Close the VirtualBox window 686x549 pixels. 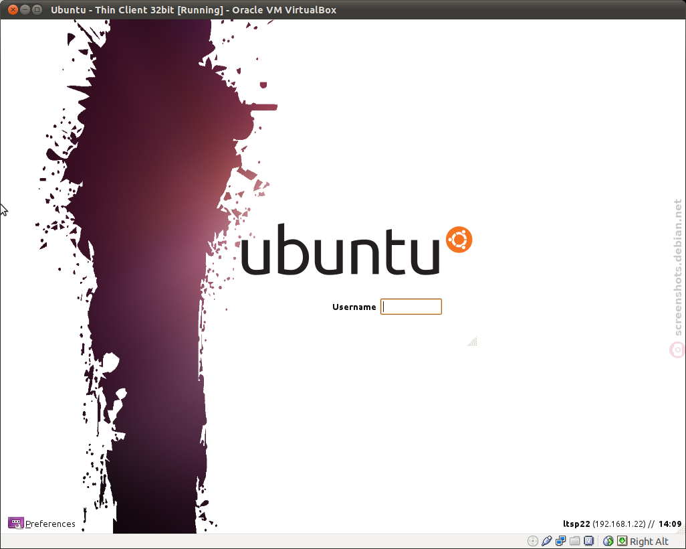pos(13,9)
